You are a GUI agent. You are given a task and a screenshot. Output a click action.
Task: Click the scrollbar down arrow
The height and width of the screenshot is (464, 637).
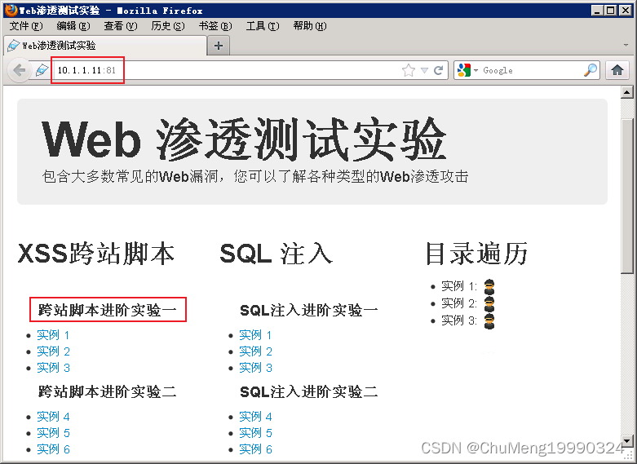[627, 440]
